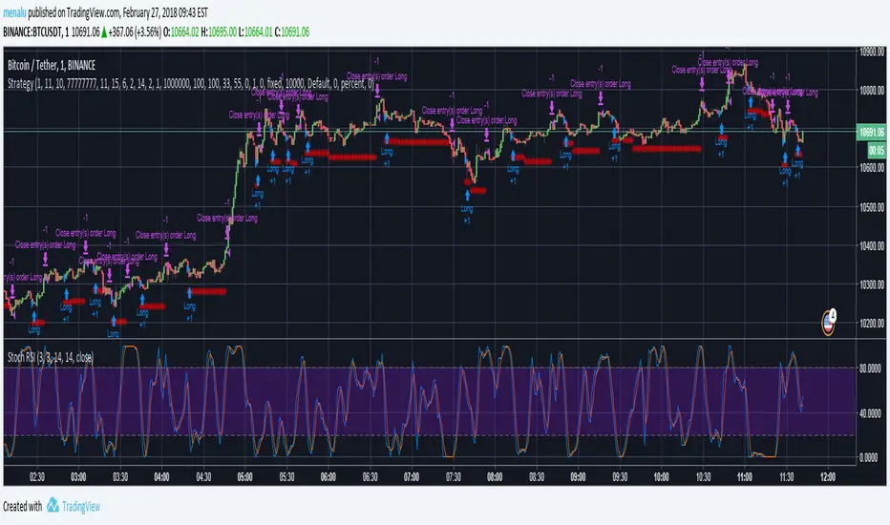The height and width of the screenshot is (525, 890).
Task: Click the 00:05 bar countdown label
Action: click(877, 151)
